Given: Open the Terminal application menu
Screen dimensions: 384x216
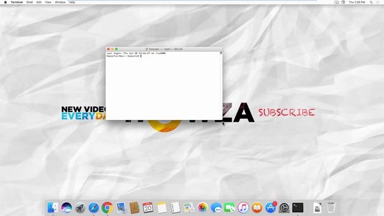Looking at the screenshot, I should click(x=17, y=2).
